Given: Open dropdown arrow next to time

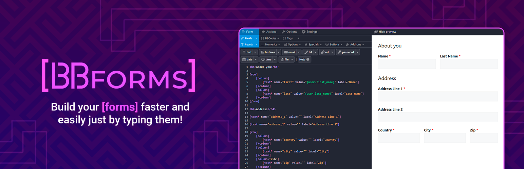Looking at the screenshot, I should click(x=275, y=59).
